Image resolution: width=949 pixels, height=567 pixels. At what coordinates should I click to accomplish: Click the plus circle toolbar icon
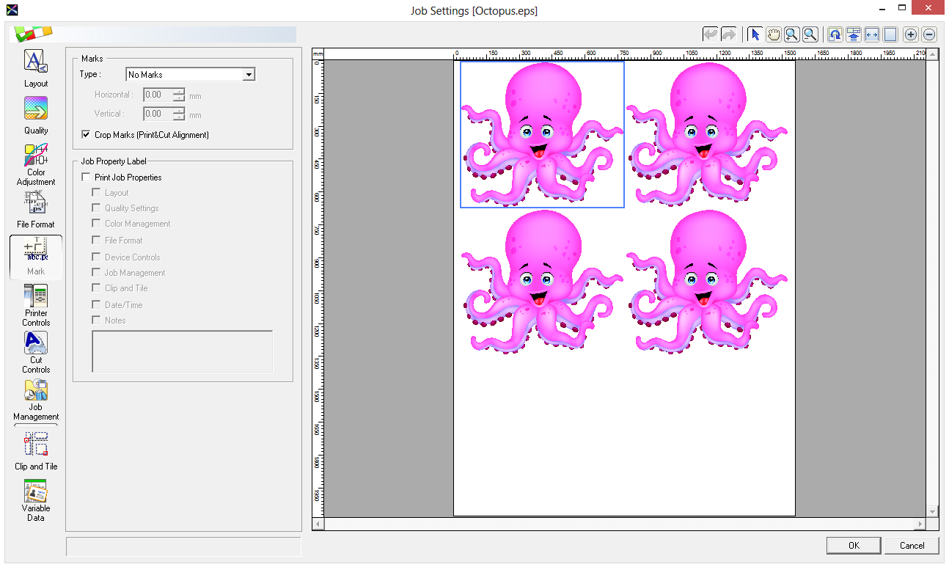click(911, 34)
